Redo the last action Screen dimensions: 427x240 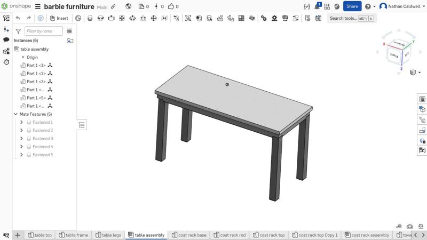point(29,18)
